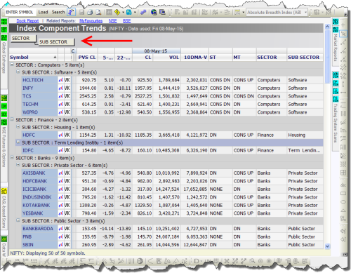Image resolution: width=351 pixels, height=273 pixels.
Task: Collapse the SUB SECTOR : Housing group
Action: [18, 127]
